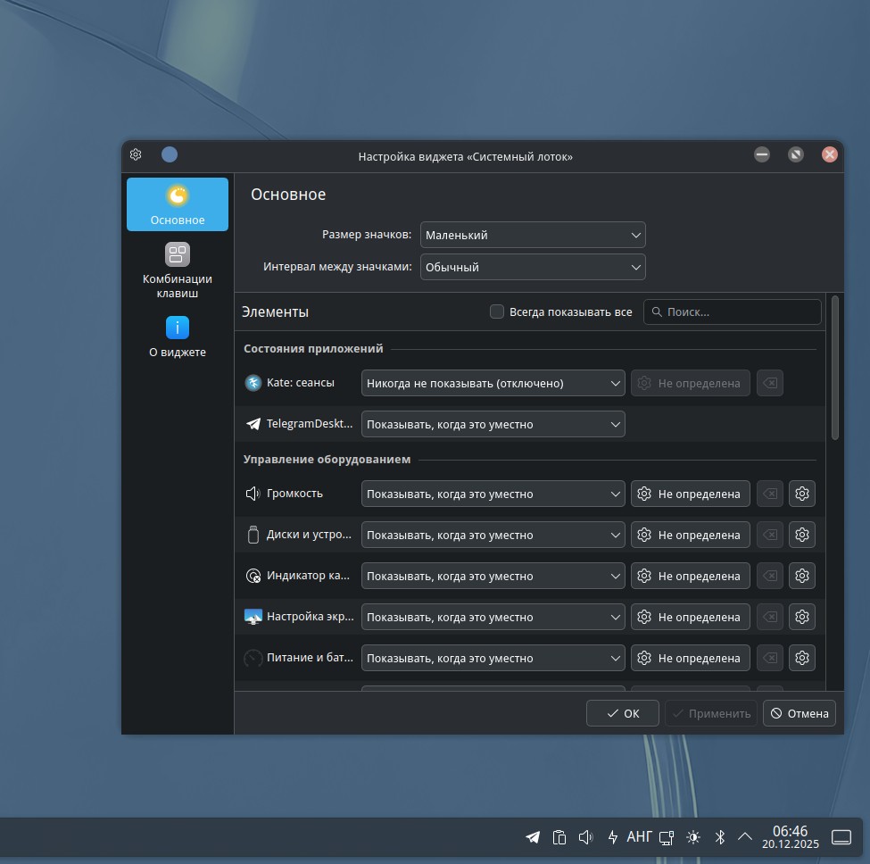Click the Telegram icon in system tray
The image size is (870, 864).
(533, 837)
